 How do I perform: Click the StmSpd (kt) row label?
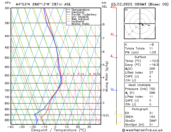click(135, 125)
